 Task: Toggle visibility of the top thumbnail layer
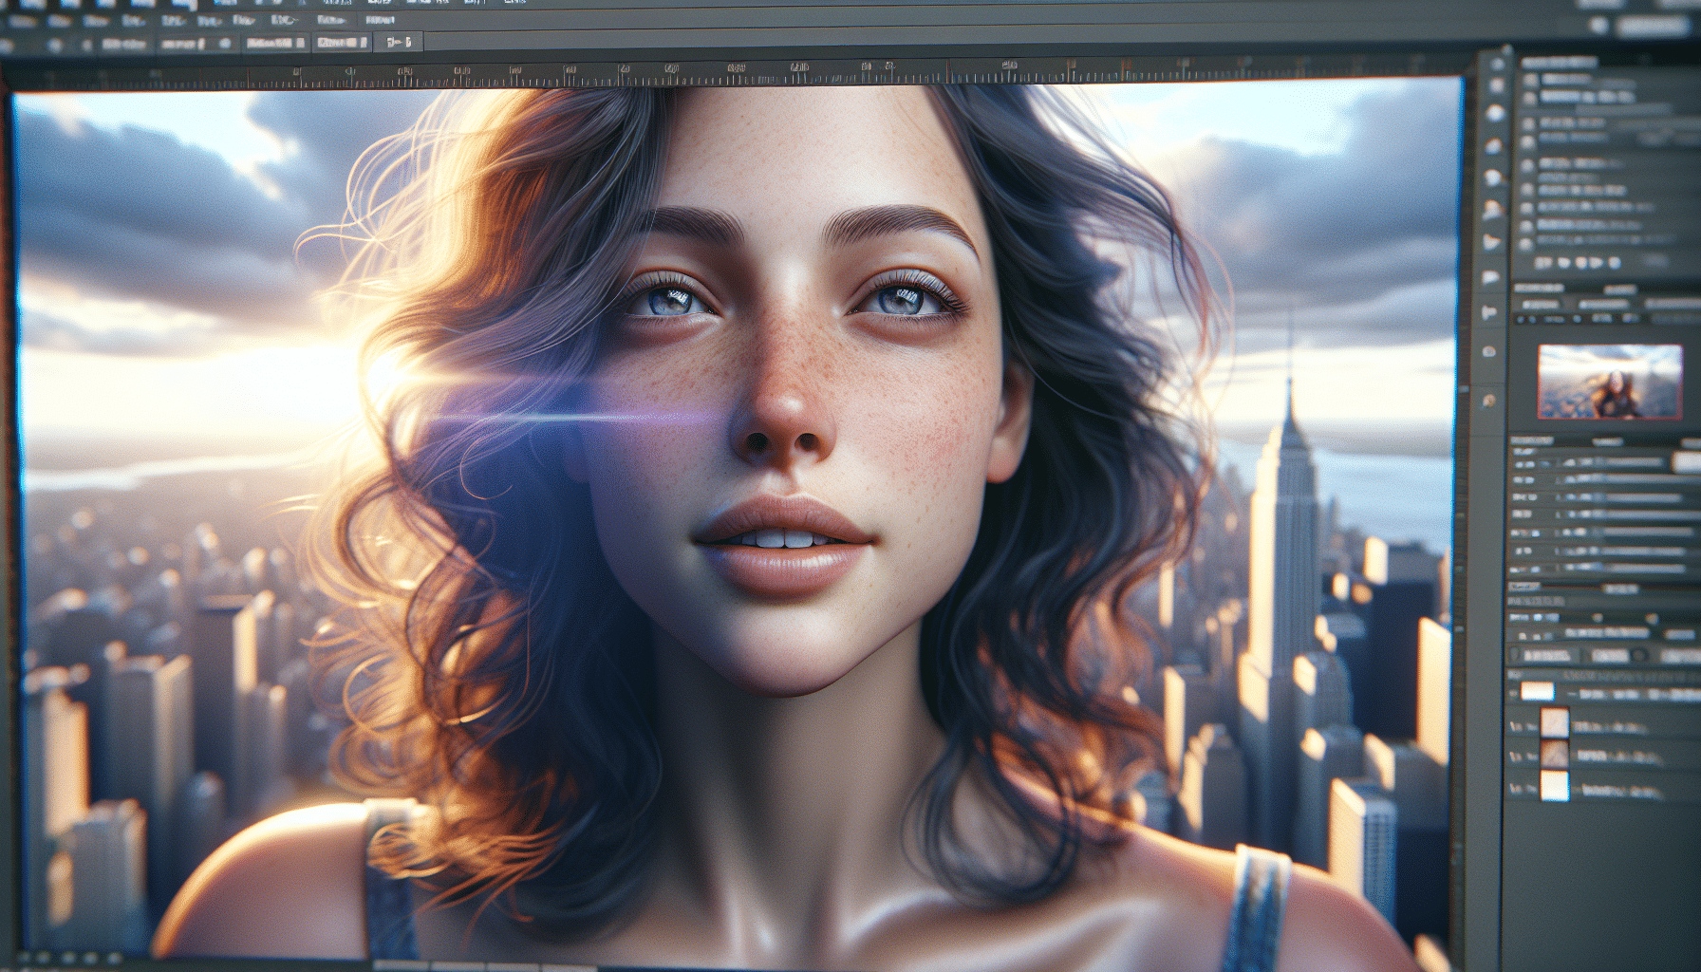pos(1517,726)
